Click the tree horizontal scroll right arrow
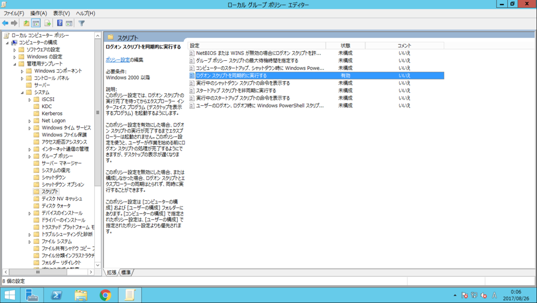Screen dimensions: 537x303 pos(91,272)
